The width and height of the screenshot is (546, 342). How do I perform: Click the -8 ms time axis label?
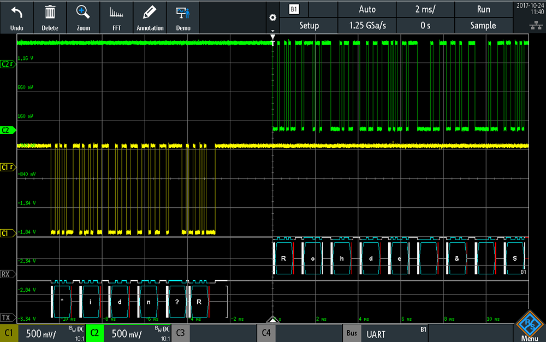109,319
